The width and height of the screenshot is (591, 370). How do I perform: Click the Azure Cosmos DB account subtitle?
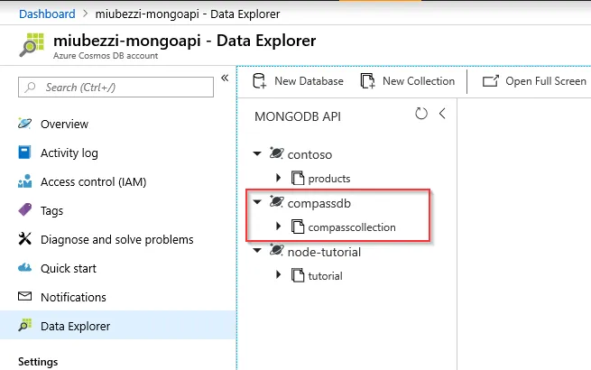point(106,56)
